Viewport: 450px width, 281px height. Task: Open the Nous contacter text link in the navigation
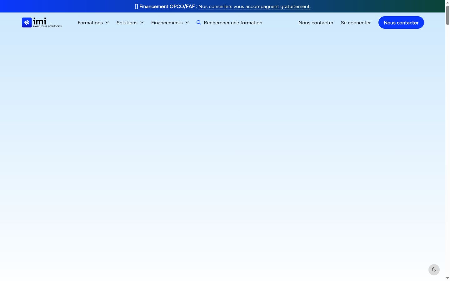tap(316, 22)
